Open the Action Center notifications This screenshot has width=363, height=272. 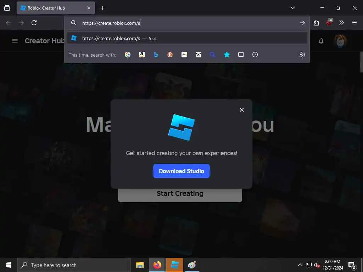point(352,265)
